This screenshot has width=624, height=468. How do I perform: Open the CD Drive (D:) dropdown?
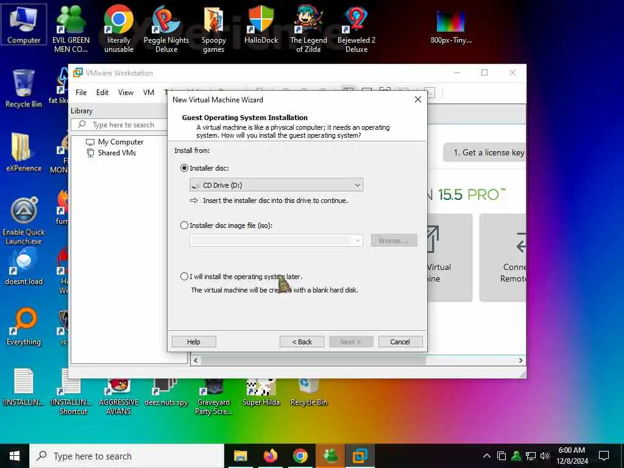277,185
